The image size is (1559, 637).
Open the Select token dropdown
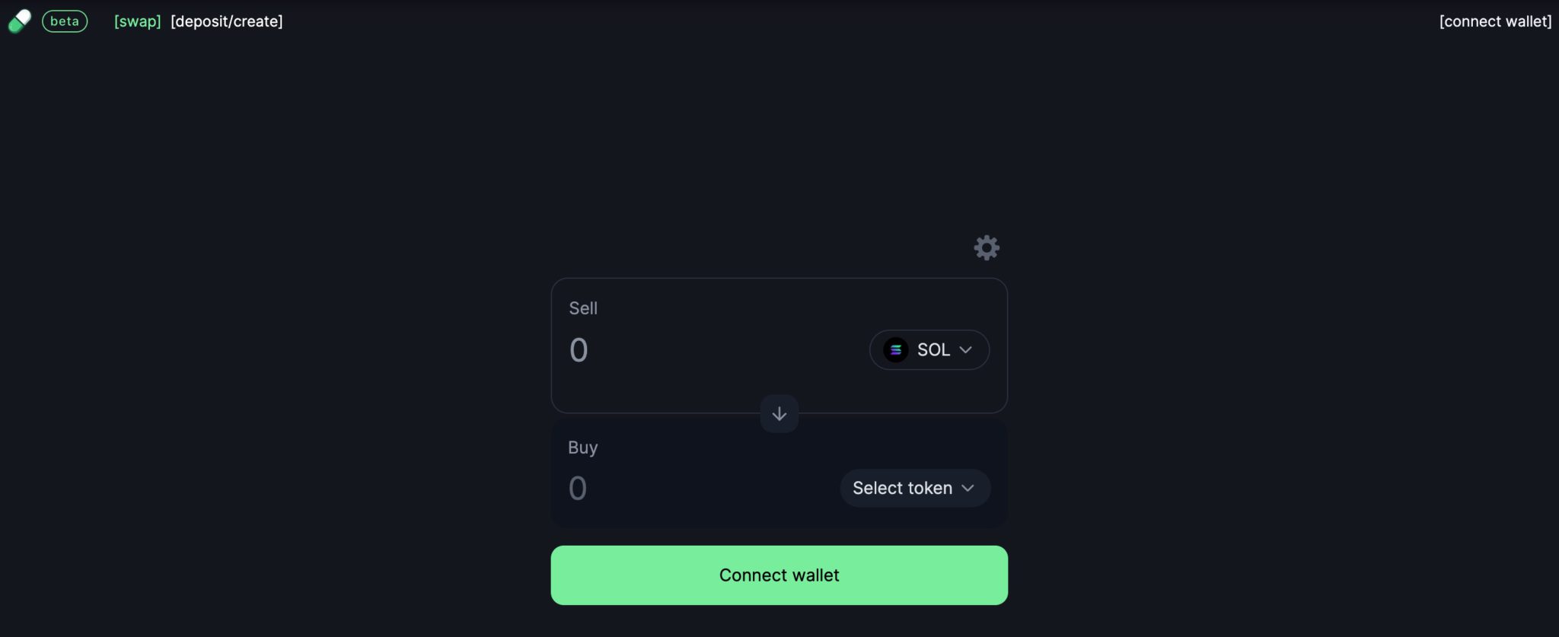913,488
